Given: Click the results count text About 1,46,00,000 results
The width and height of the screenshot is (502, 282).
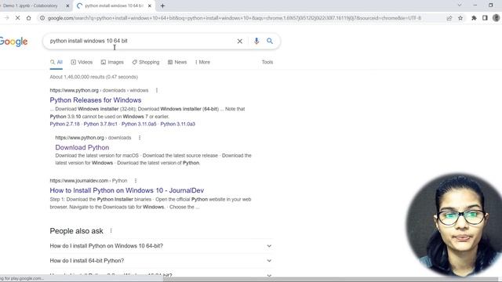Looking at the screenshot, I should [x=94, y=77].
